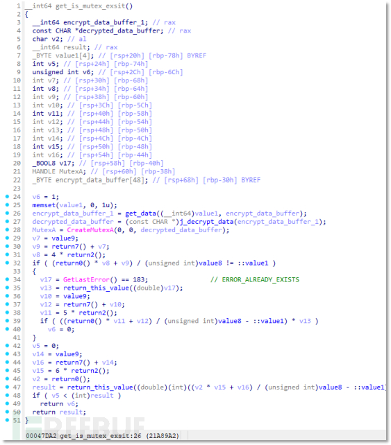Click return0() on line 46
Image resolution: width=391 pixels, height=445 pixels.
pos(69,379)
